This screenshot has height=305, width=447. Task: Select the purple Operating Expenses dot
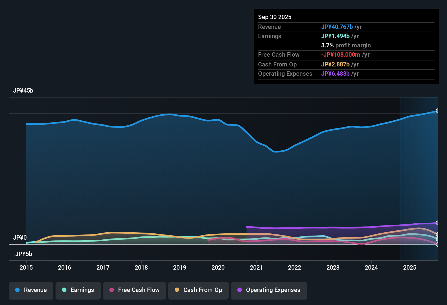(x=239, y=290)
